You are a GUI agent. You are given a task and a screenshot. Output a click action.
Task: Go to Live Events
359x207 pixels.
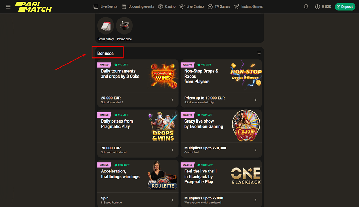coord(109,6)
